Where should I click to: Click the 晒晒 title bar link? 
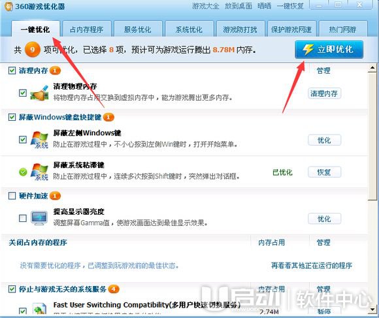pos(264,6)
